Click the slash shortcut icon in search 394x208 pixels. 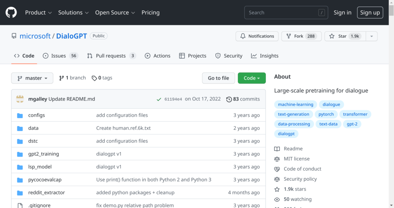[321, 13]
